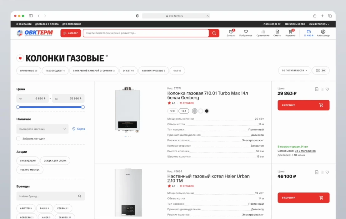Image resolution: width=346 pixels, height=219 pixels.
Task: Select the black color swatch
Action: pyautogui.click(x=207, y=111)
